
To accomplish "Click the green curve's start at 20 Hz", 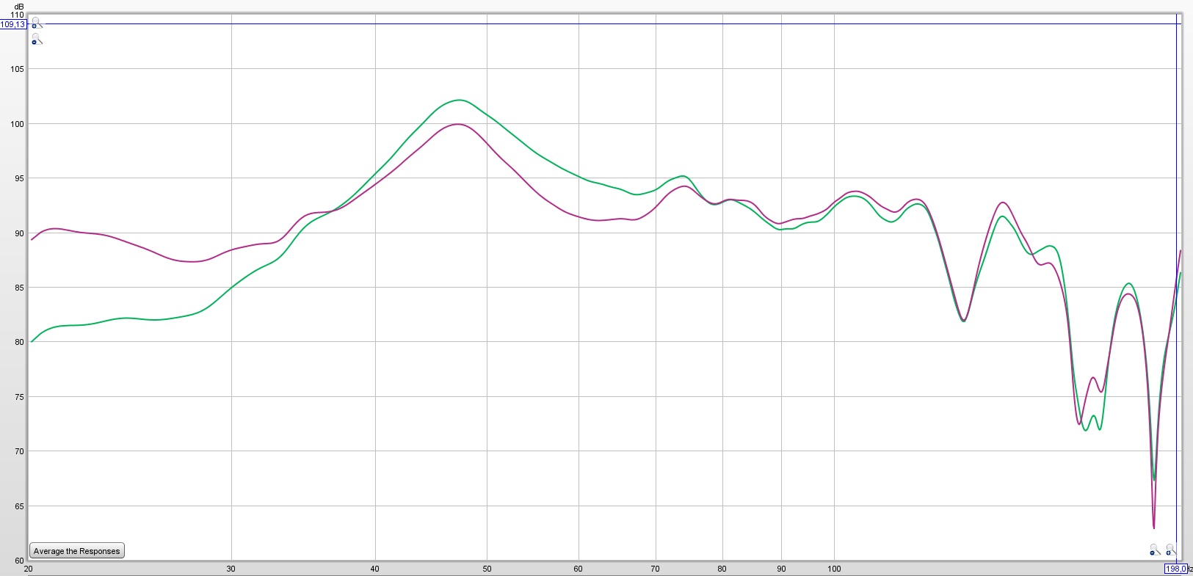I will (32, 341).
